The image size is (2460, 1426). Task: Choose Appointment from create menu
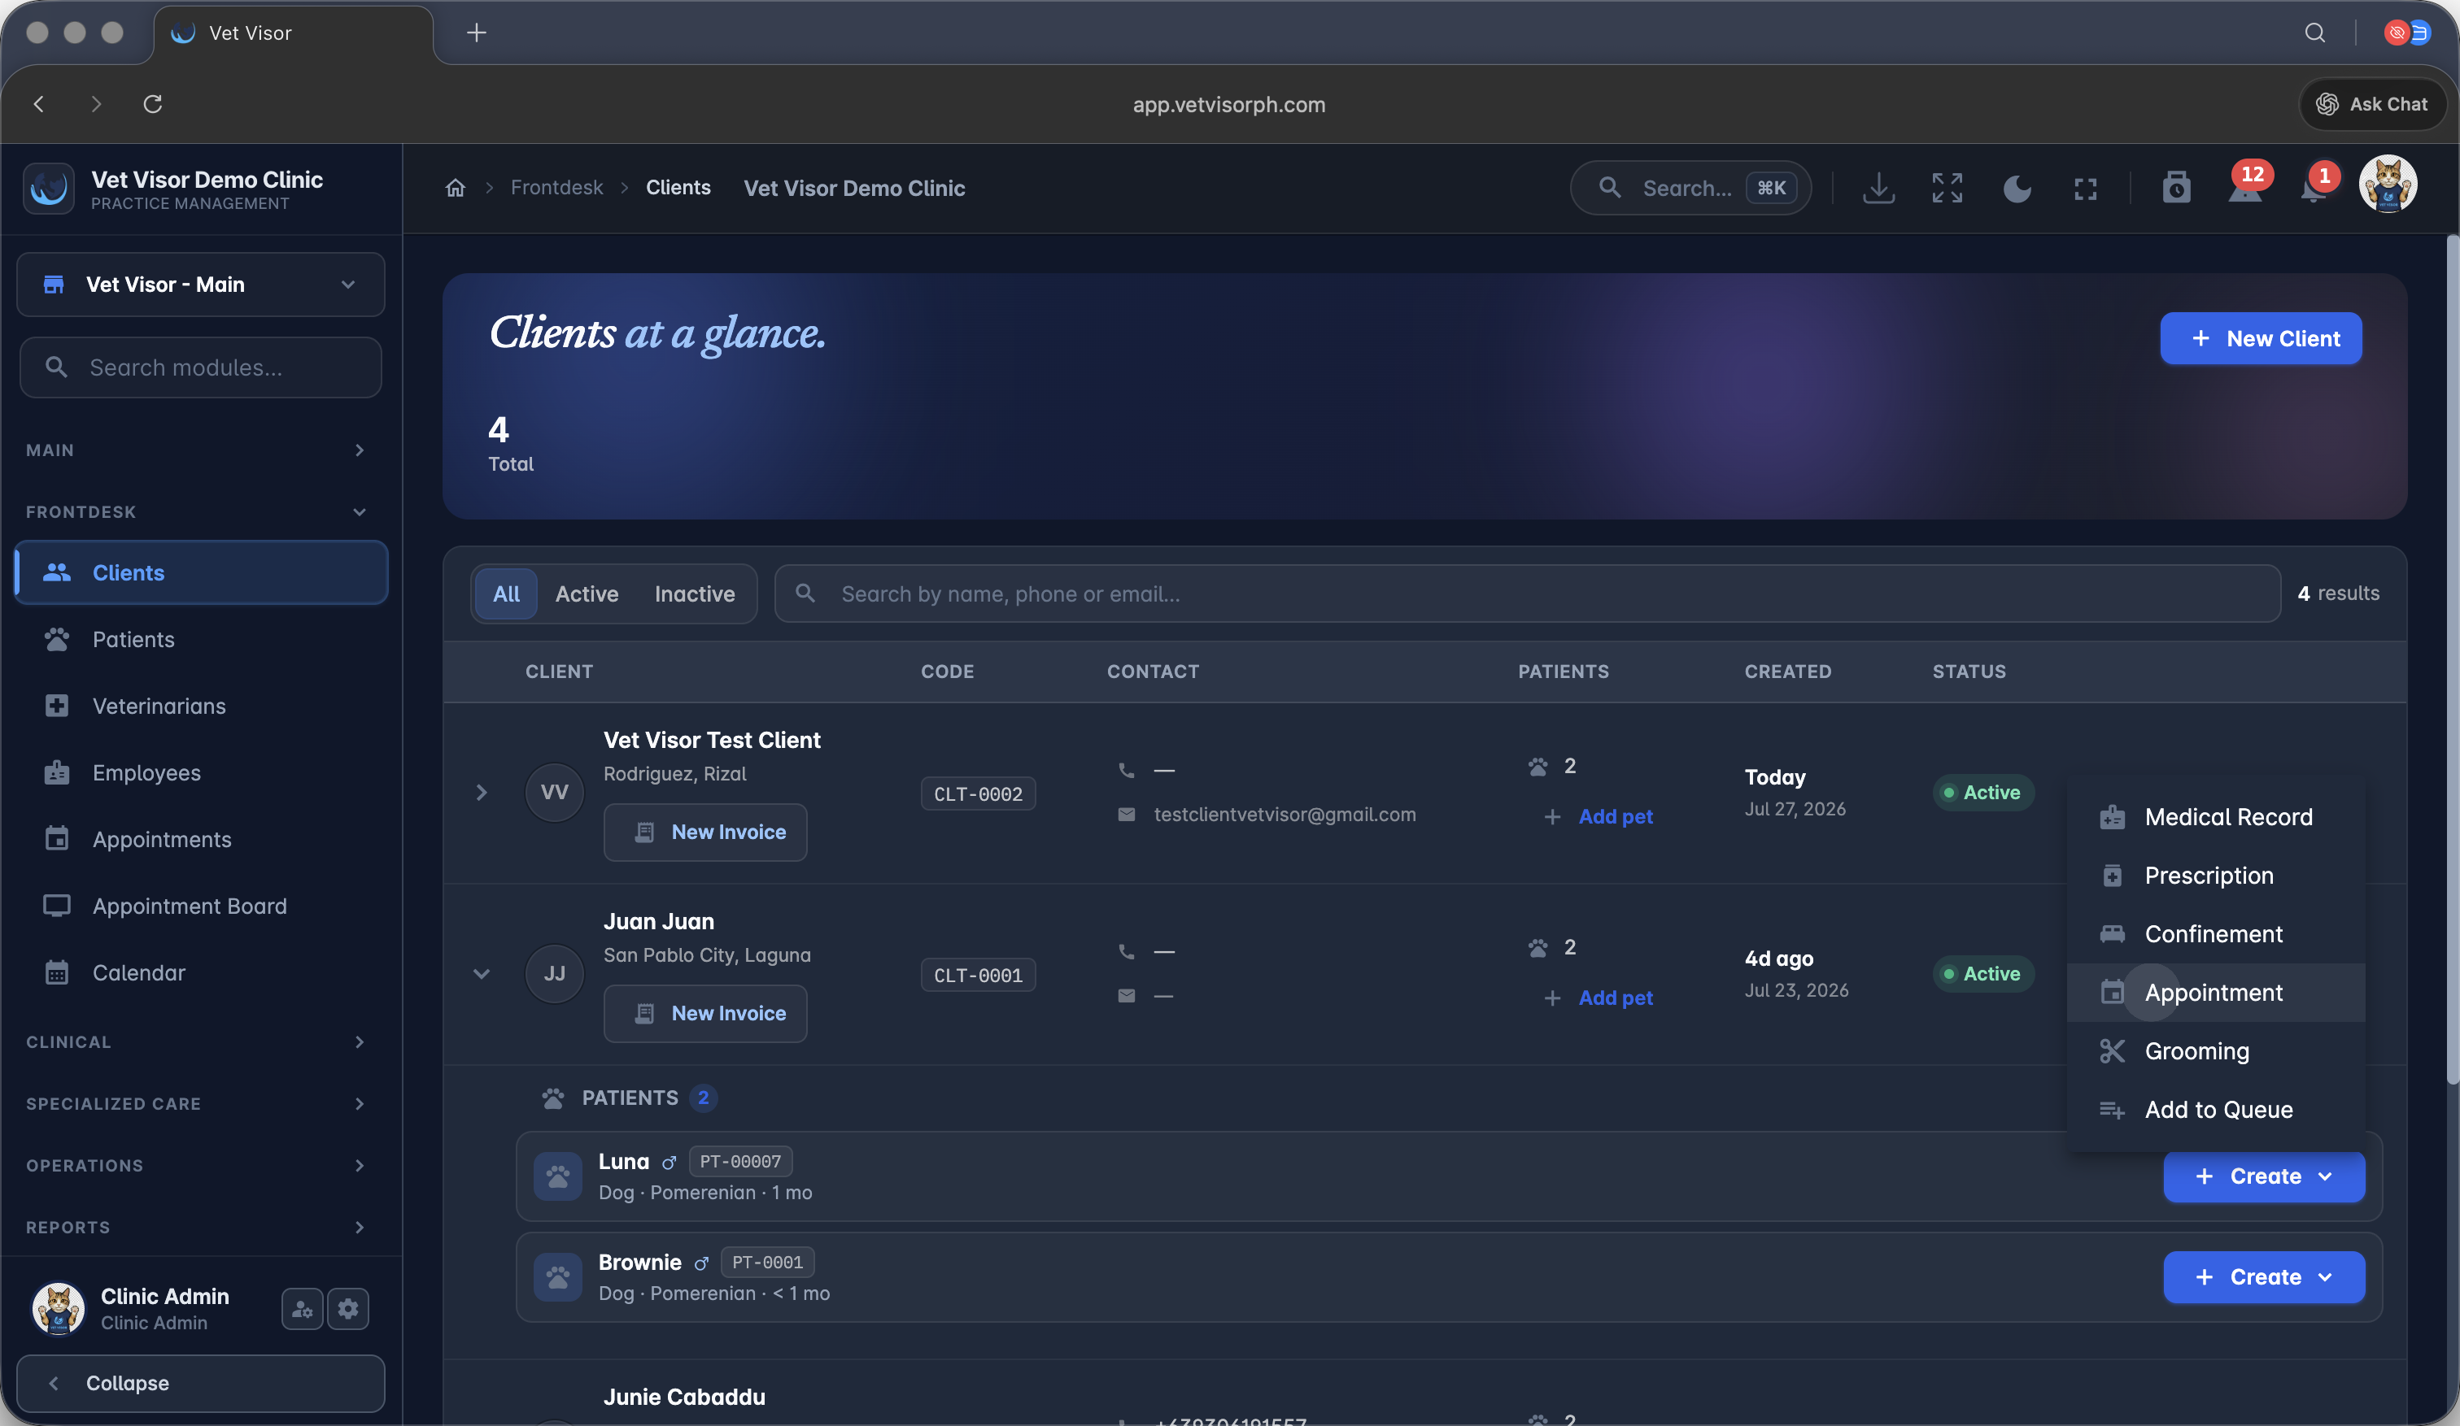click(2216, 992)
